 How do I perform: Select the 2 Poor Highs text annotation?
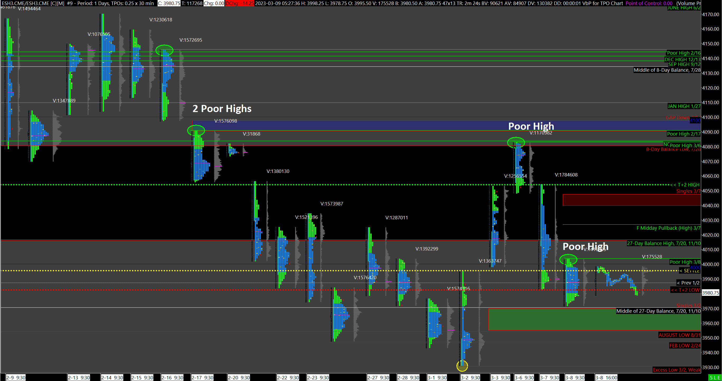tap(222, 109)
